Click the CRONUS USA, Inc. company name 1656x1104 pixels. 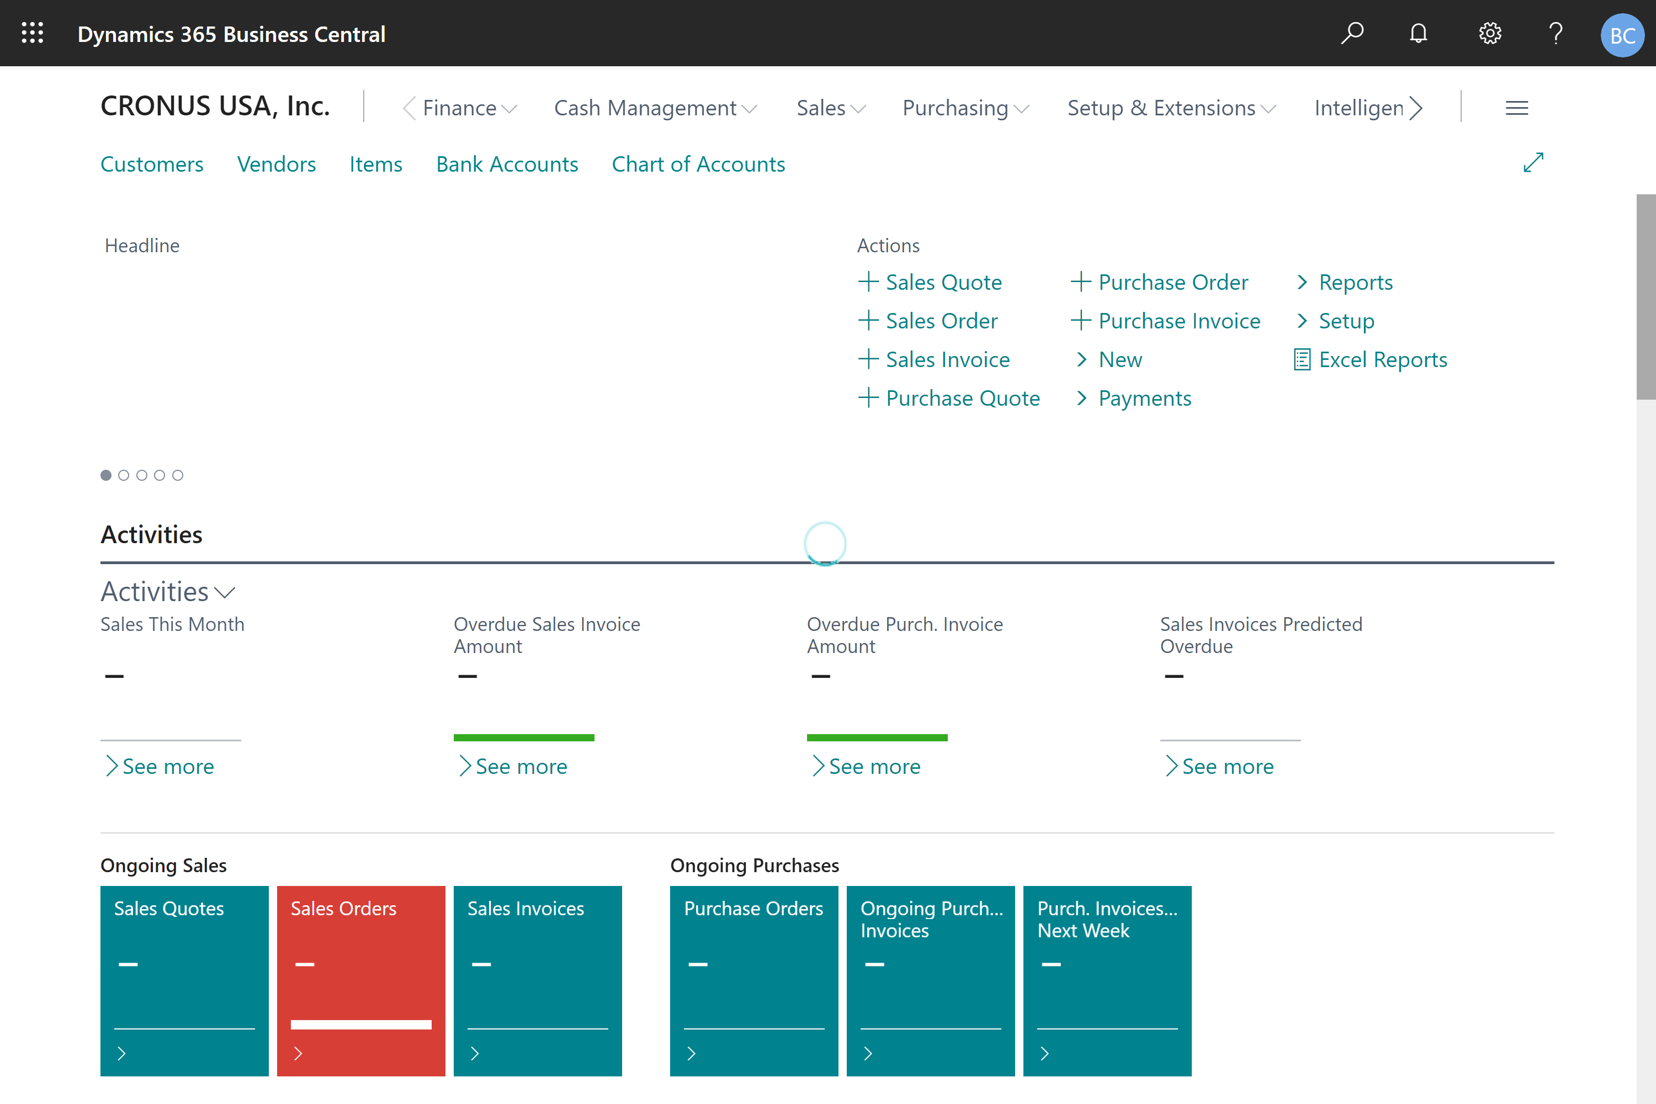[x=215, y=107]
